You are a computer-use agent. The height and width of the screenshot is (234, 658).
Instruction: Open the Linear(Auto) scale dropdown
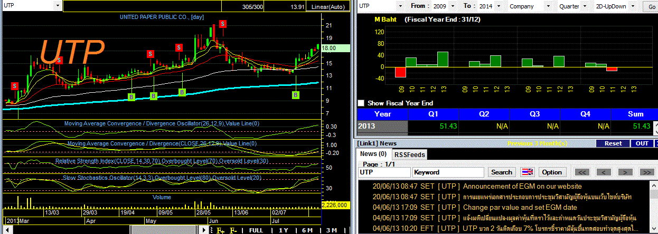coord(328,6)
